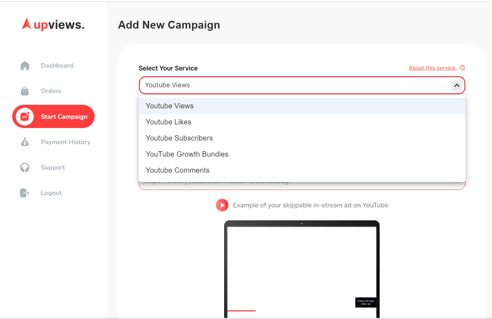
Task: Open the Orders menu item
Action: [x=51, y=91]
